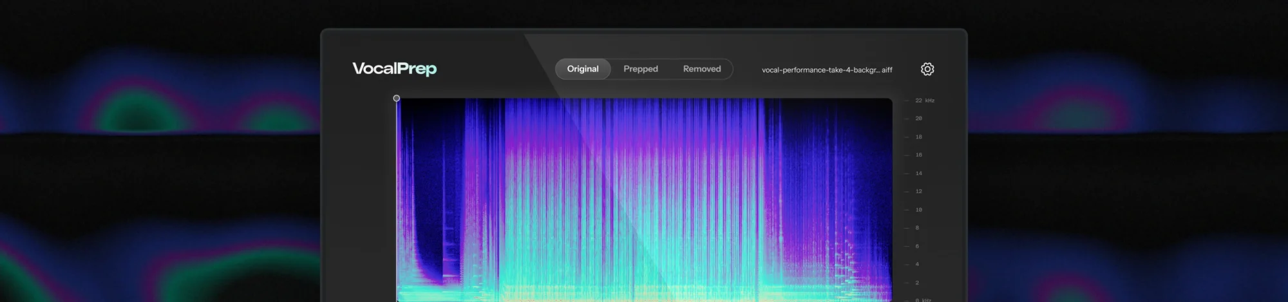Click the VocalPrep logo
The image size is (1288, 302).
pyautogui.click(x=394, y=69)
